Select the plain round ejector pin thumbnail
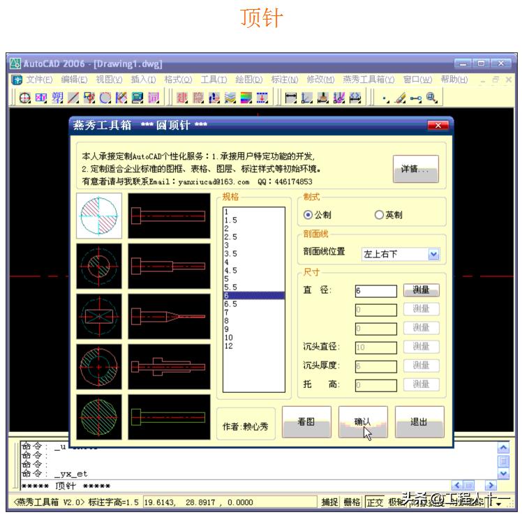Image resolution: width=522 pixels, height=517 pixels. click(x=169, y=216)
